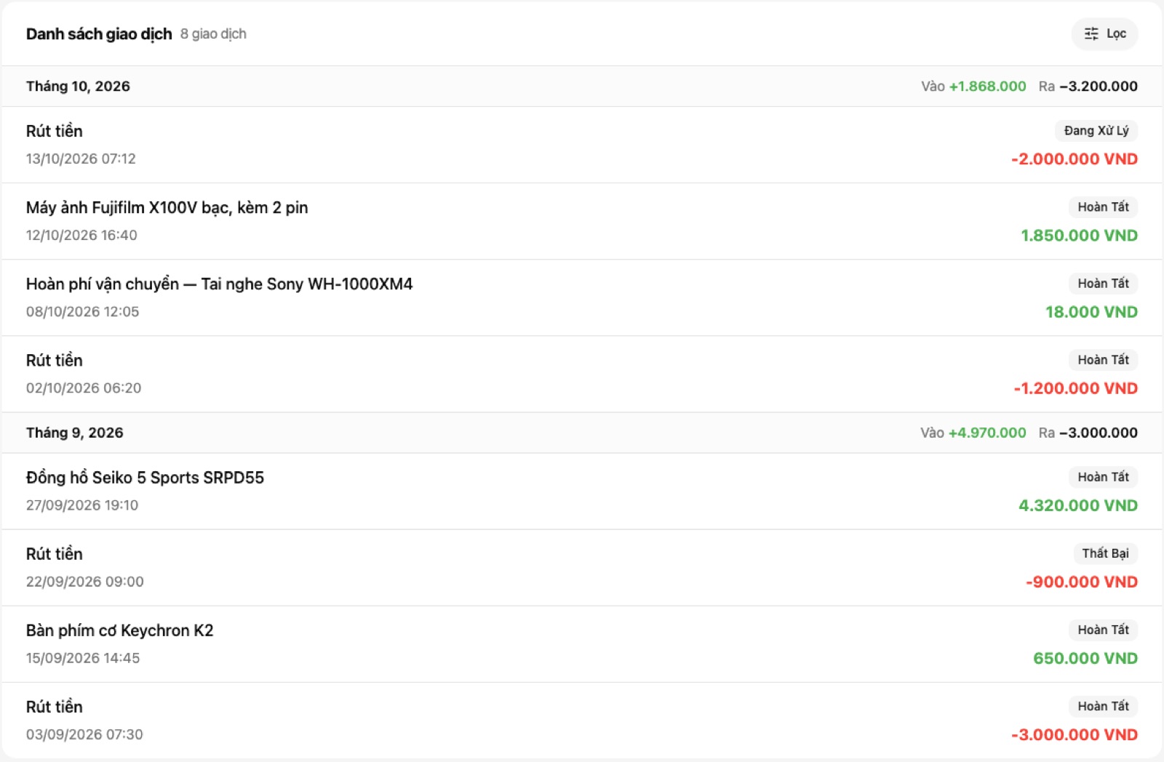This screenshot has height=762, width=1164.
Task: Click 'Hoàn Tất' badge on Seiko row
Action: tap(1103, 477)
